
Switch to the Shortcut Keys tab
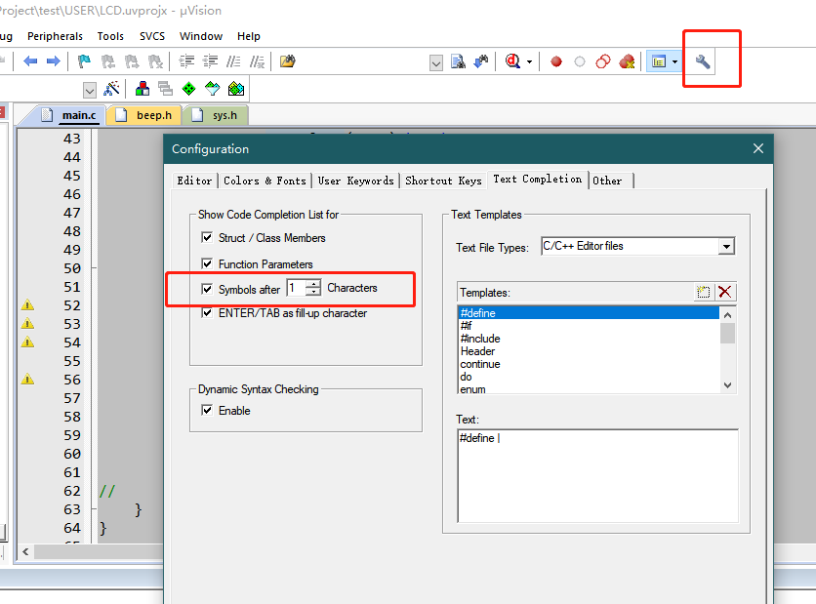(443, 181)
